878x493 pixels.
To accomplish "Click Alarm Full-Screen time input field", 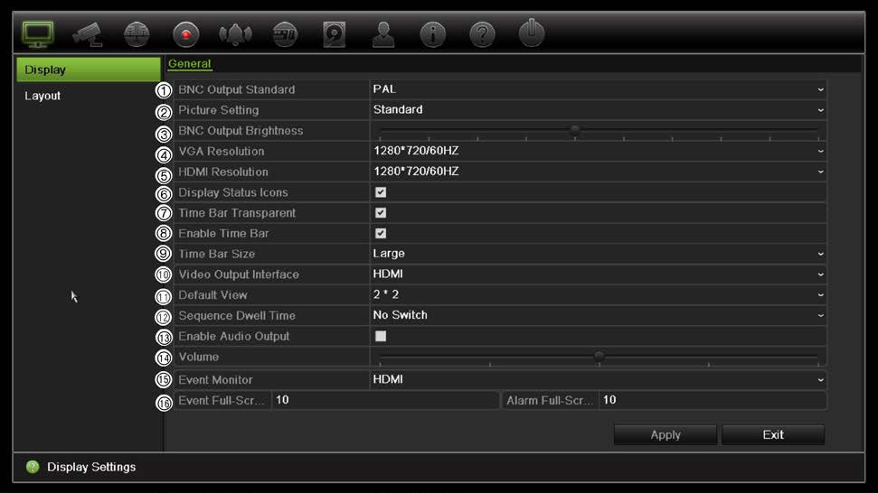I will [x=713, y=400].
